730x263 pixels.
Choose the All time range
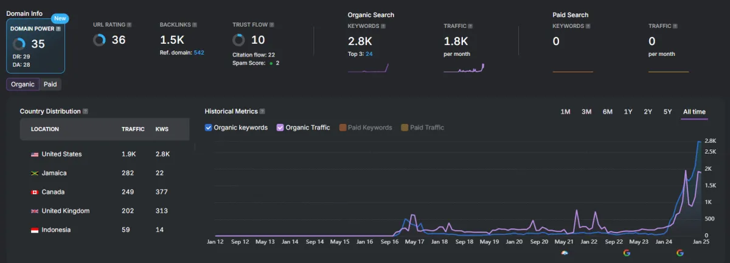coord(694,112)
